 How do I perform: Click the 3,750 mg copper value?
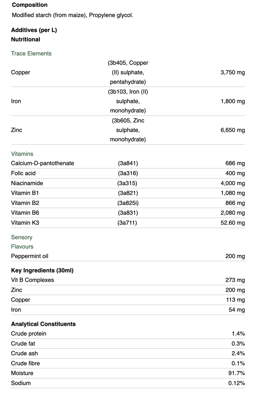click(x=233, y=73)
